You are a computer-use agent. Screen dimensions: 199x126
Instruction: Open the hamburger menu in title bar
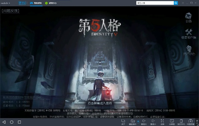183,3
